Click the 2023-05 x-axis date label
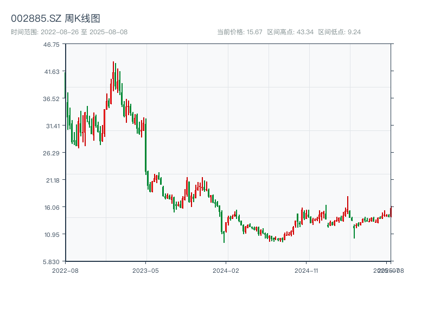Image resolution: width=434 pixels, height=326 pixels. click(x=146, y=270)
